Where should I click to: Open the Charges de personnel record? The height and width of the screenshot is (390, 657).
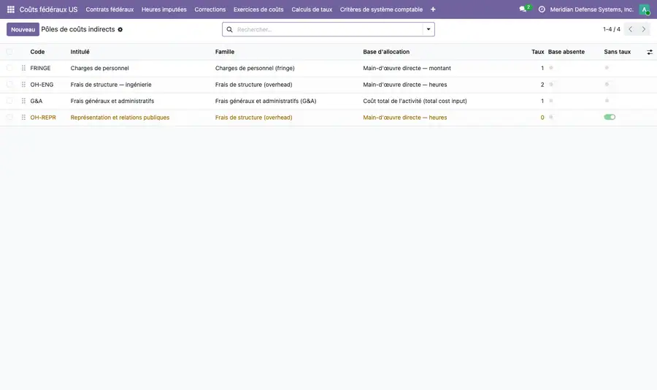pos(100,68)
